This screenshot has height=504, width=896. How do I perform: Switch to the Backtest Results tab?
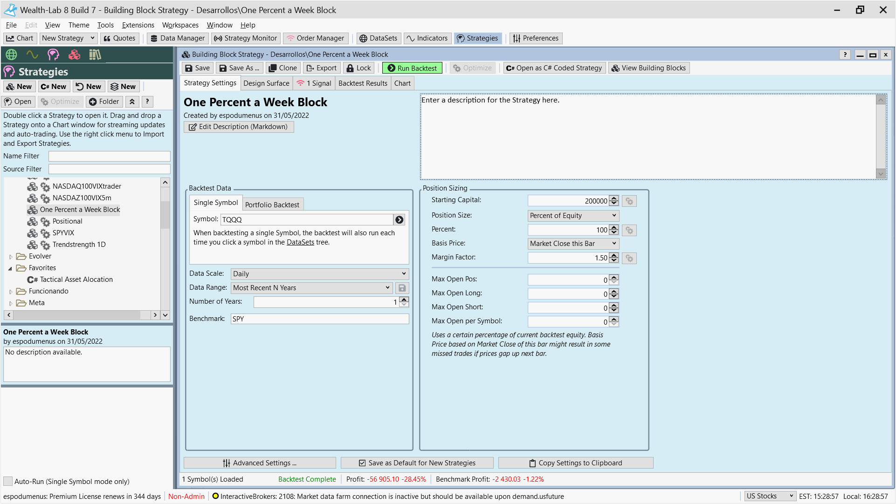pyautogui.click(x=363, y=83)
